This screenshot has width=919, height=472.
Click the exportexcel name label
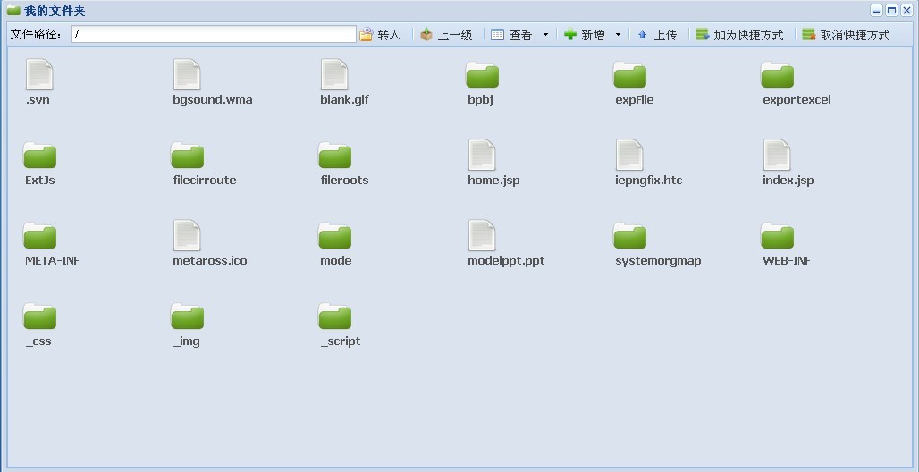(x=797, y=100)
